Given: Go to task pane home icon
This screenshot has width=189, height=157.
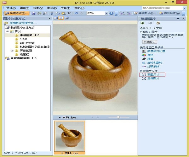Looking at the screenshot, I should [158, 23].
